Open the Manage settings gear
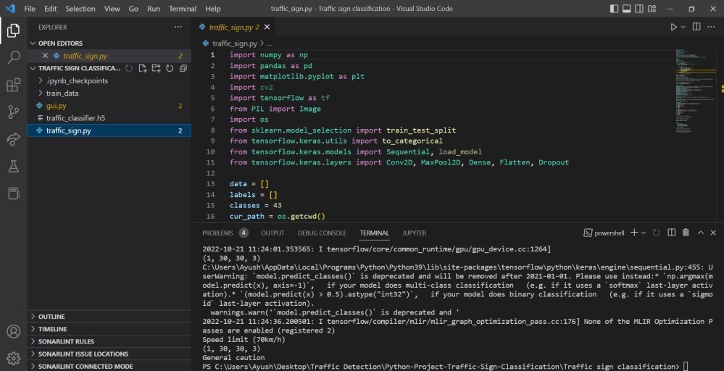The width and height of the screenshot is (724, 371). [13, 358]
